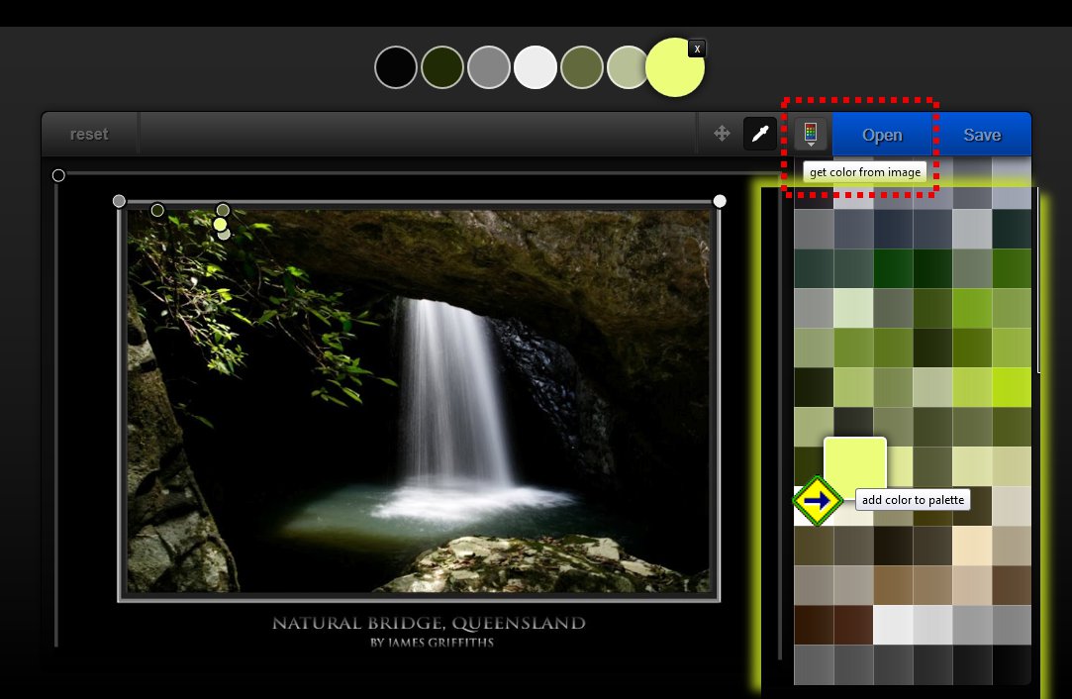Select the eyedropper tool

pos(760,134)
